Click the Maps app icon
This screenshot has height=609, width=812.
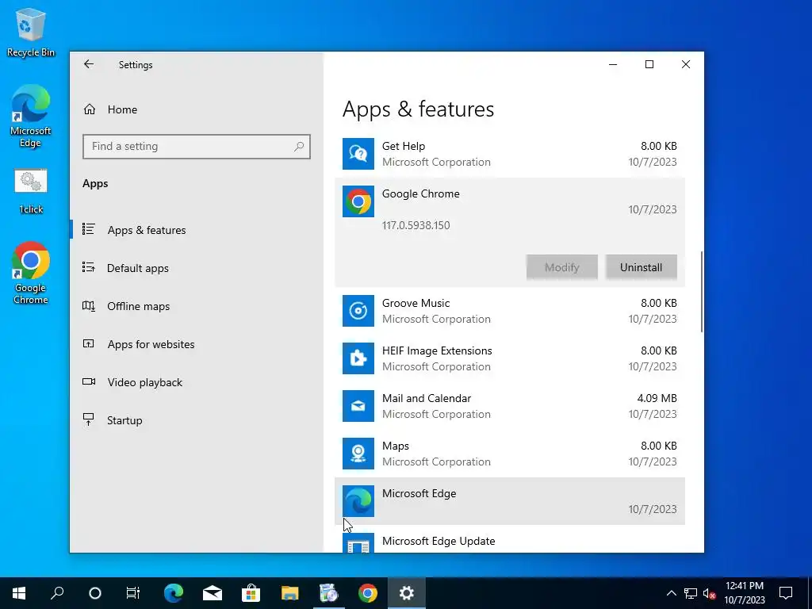pyautogui.click(x=358, y=454)
